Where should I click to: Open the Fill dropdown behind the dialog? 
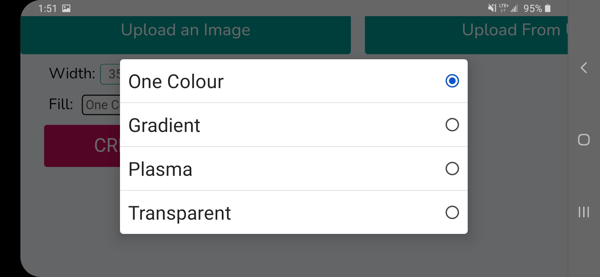[x=101, y=105]
